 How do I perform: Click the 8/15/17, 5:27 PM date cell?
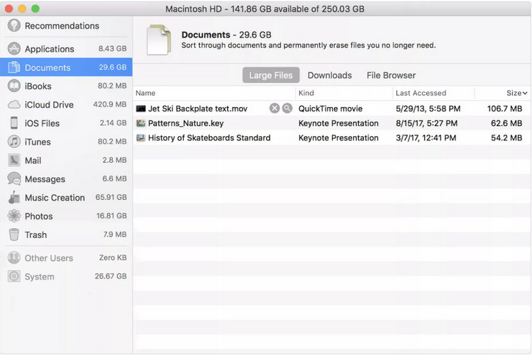pos(426,123)
